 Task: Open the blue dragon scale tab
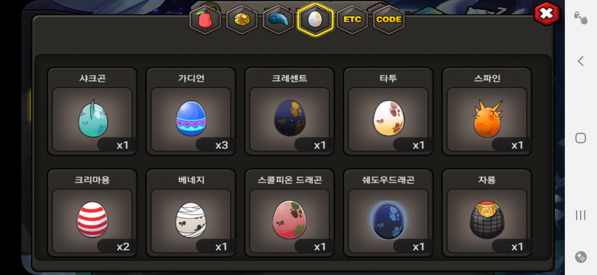coord(278,20)
